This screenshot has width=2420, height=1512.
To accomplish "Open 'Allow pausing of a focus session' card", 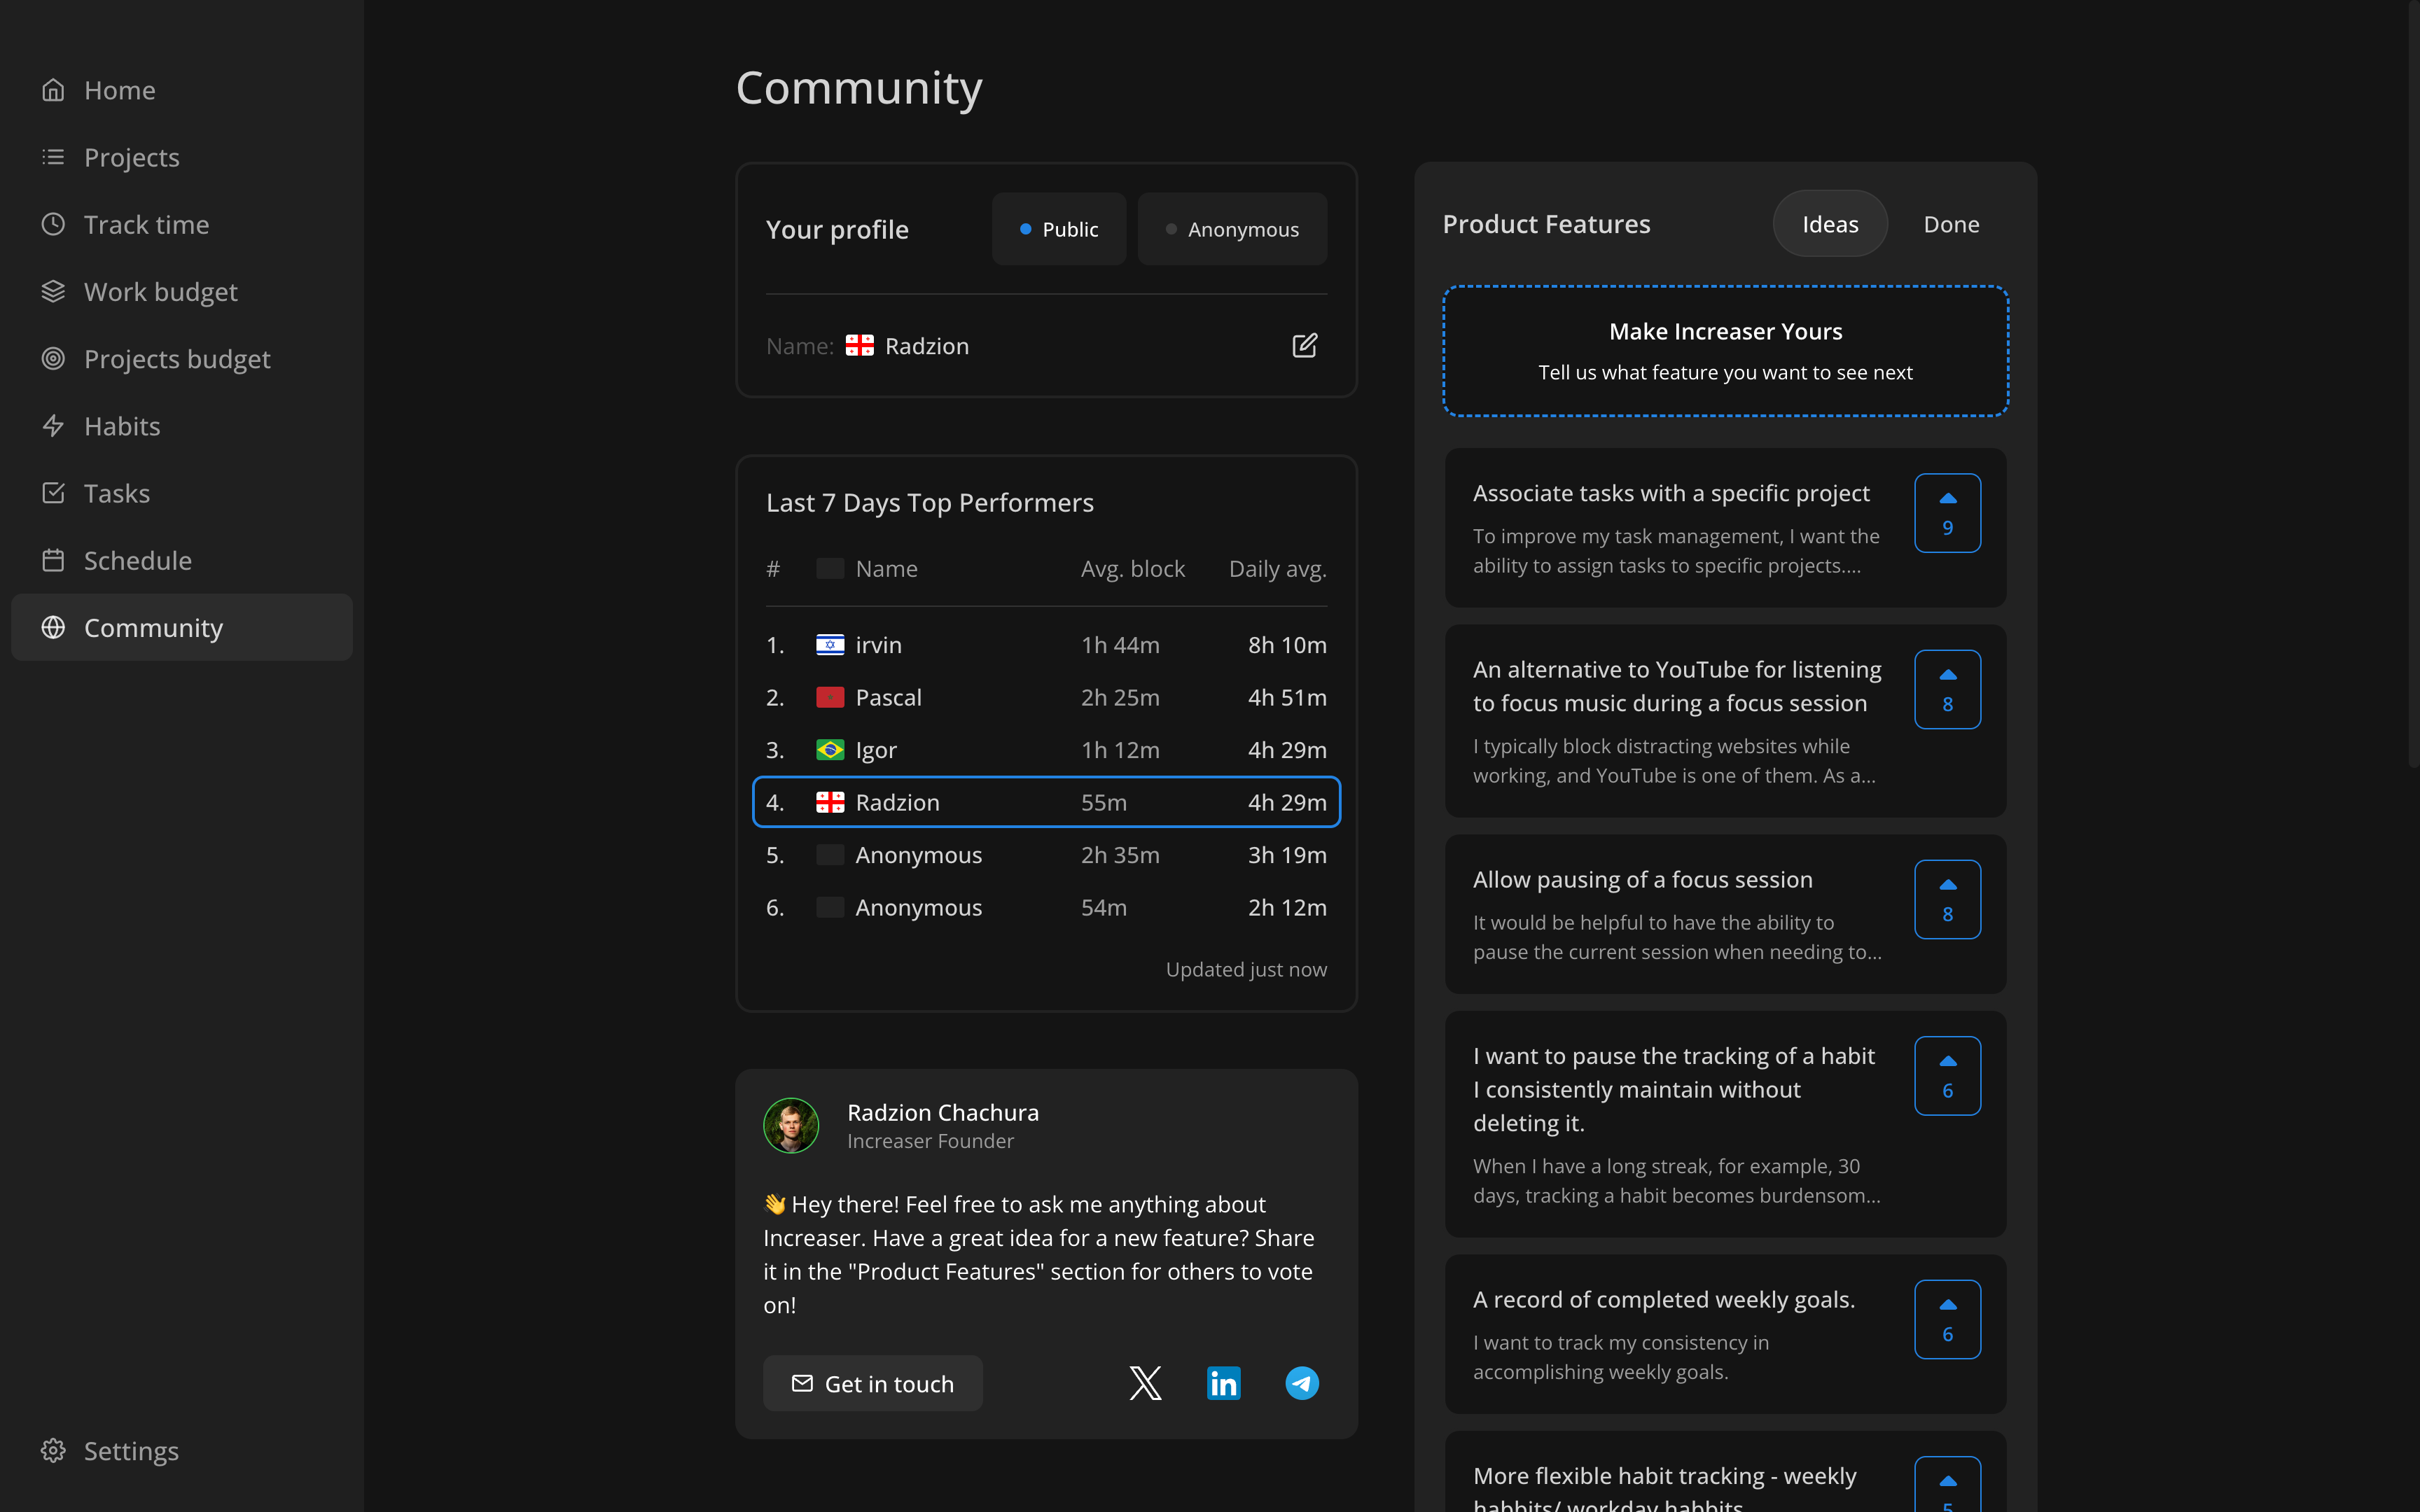I will point(1725,914).
